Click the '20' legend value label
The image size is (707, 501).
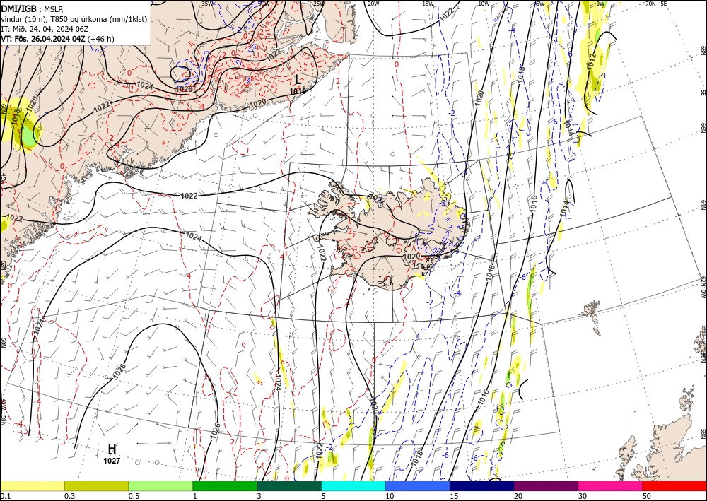518,496
